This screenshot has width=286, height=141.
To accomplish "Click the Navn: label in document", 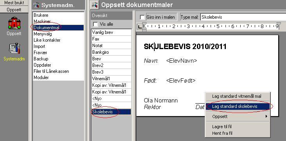I will [x=151, y=61].
